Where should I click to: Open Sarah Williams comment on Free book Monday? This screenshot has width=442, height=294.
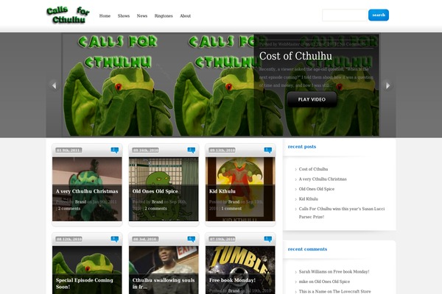pos(334,272)
